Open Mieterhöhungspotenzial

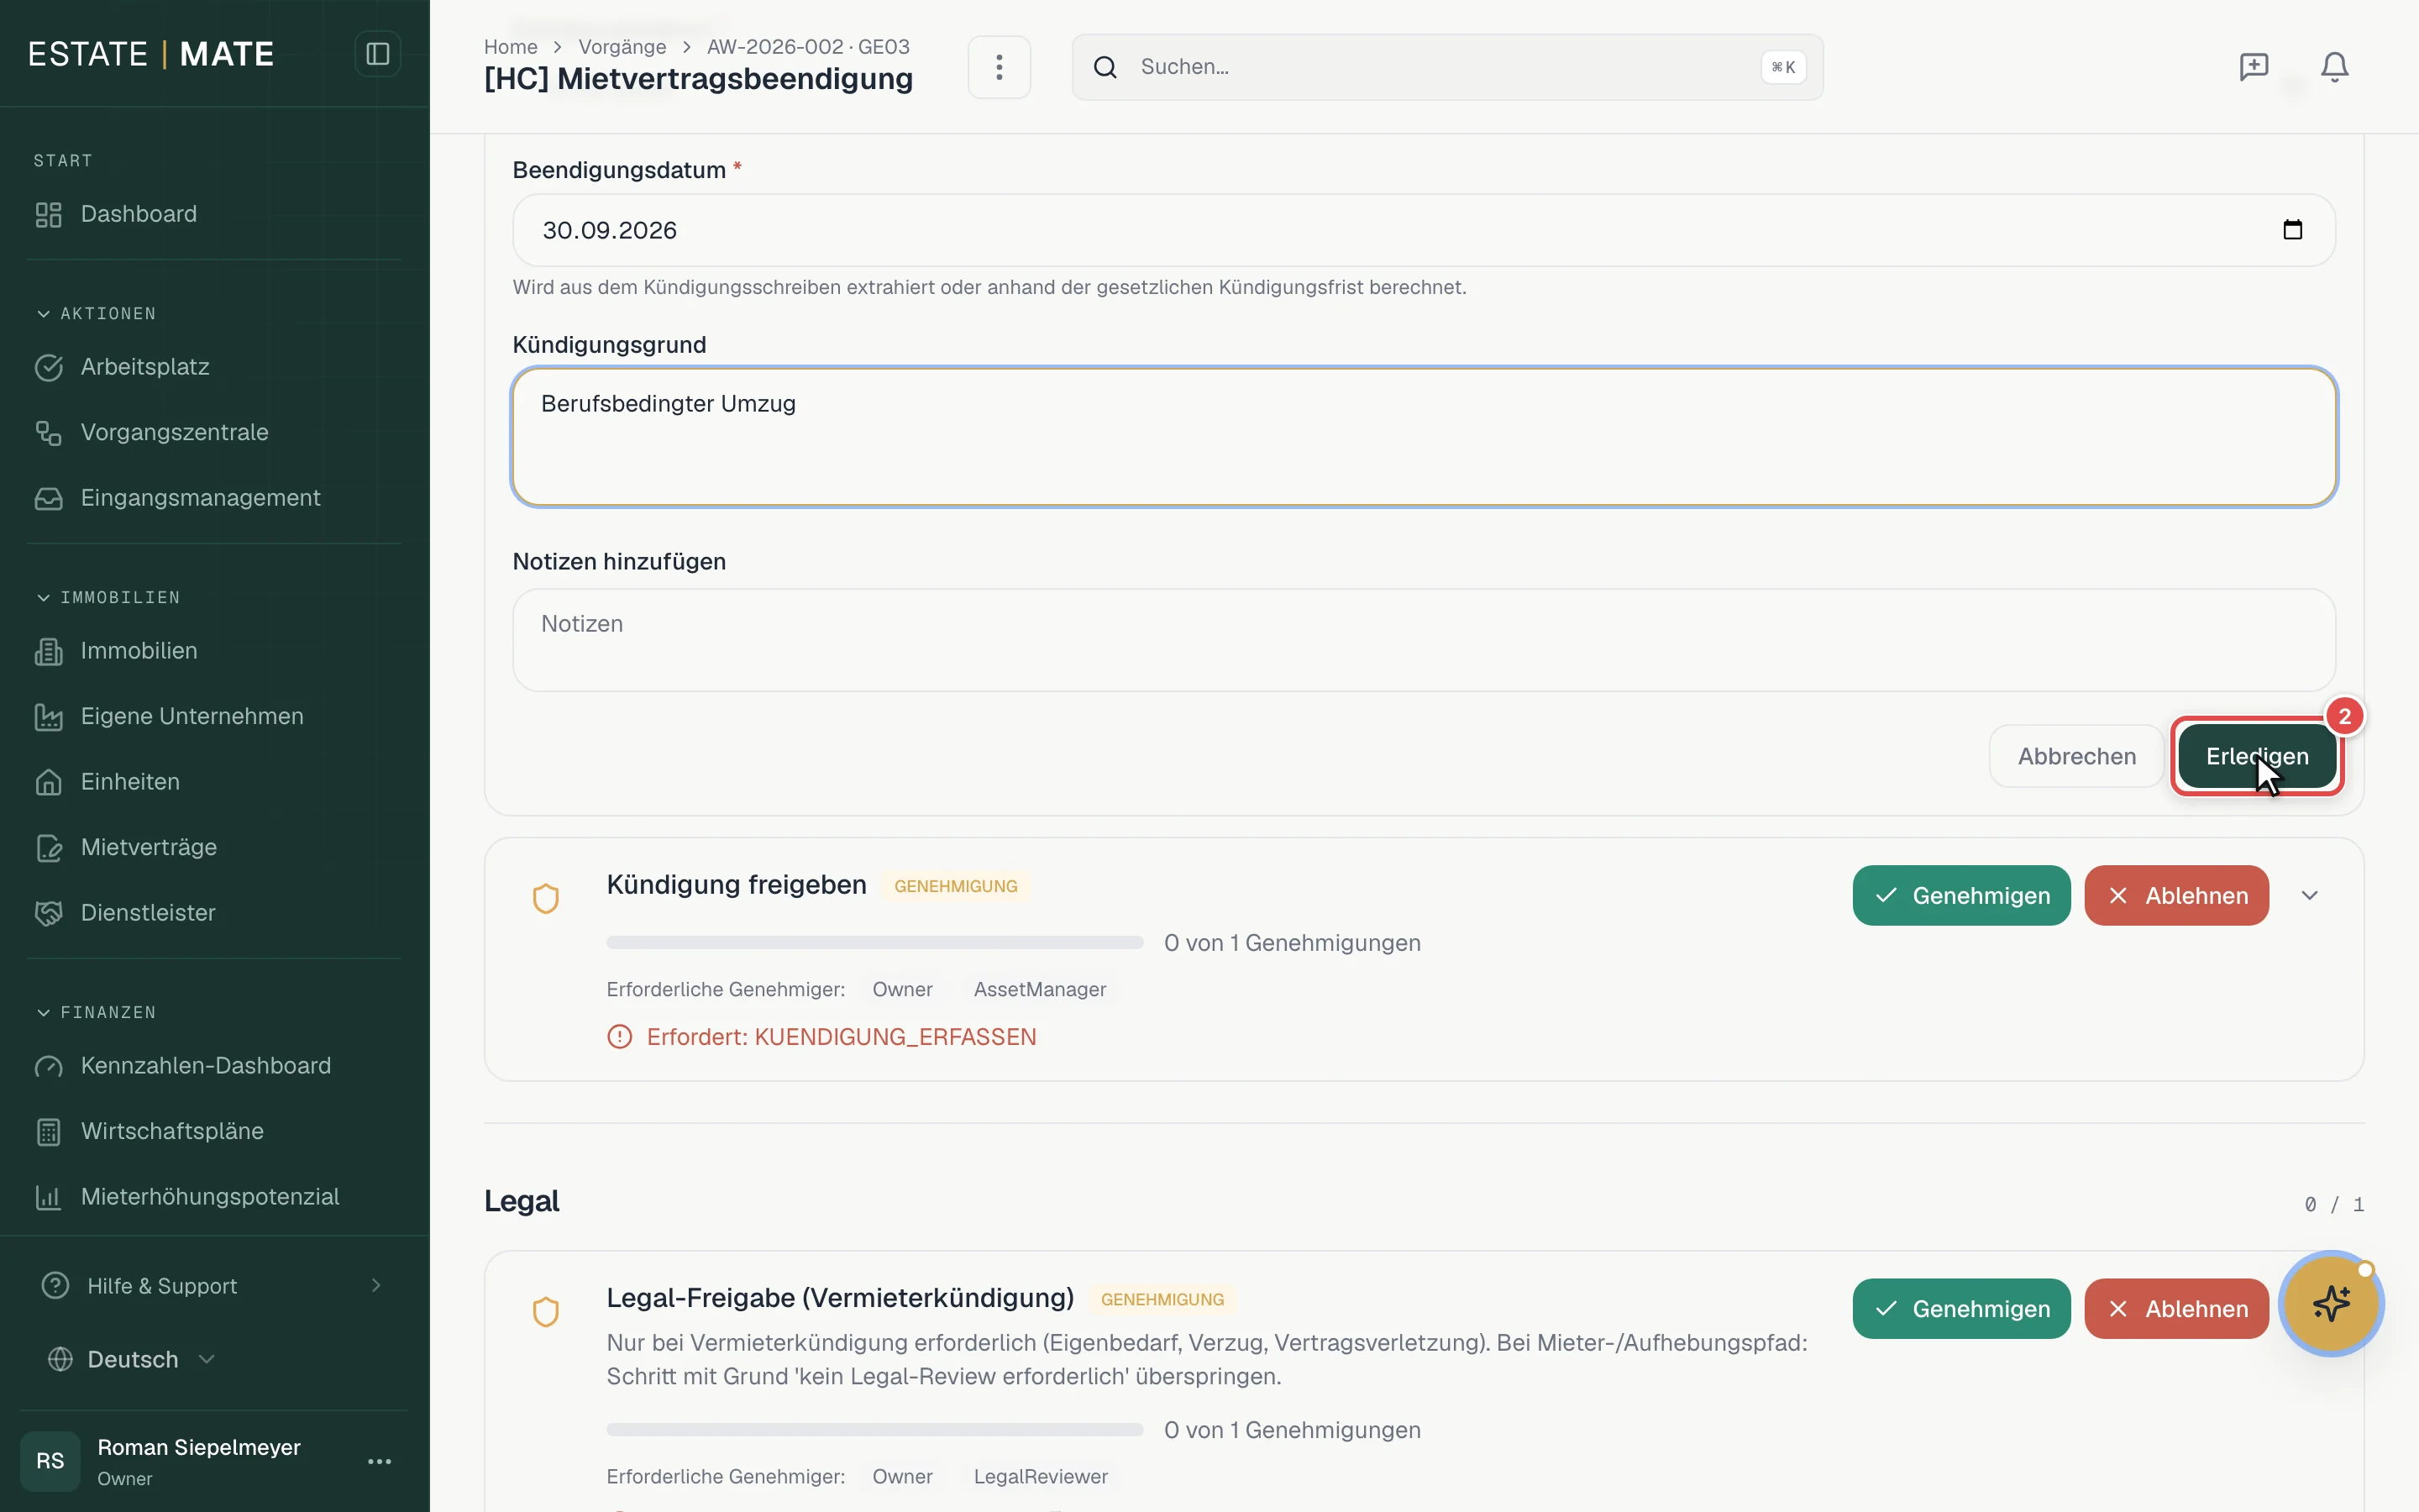point(214,1197)
